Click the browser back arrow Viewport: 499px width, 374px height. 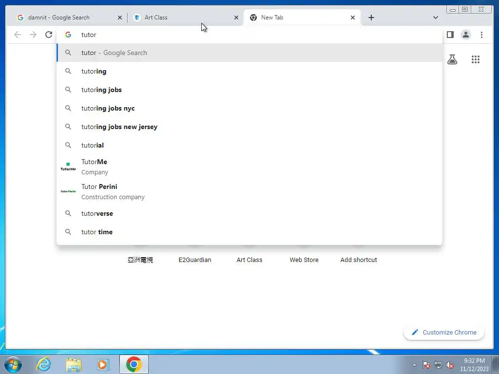(18, 35)
